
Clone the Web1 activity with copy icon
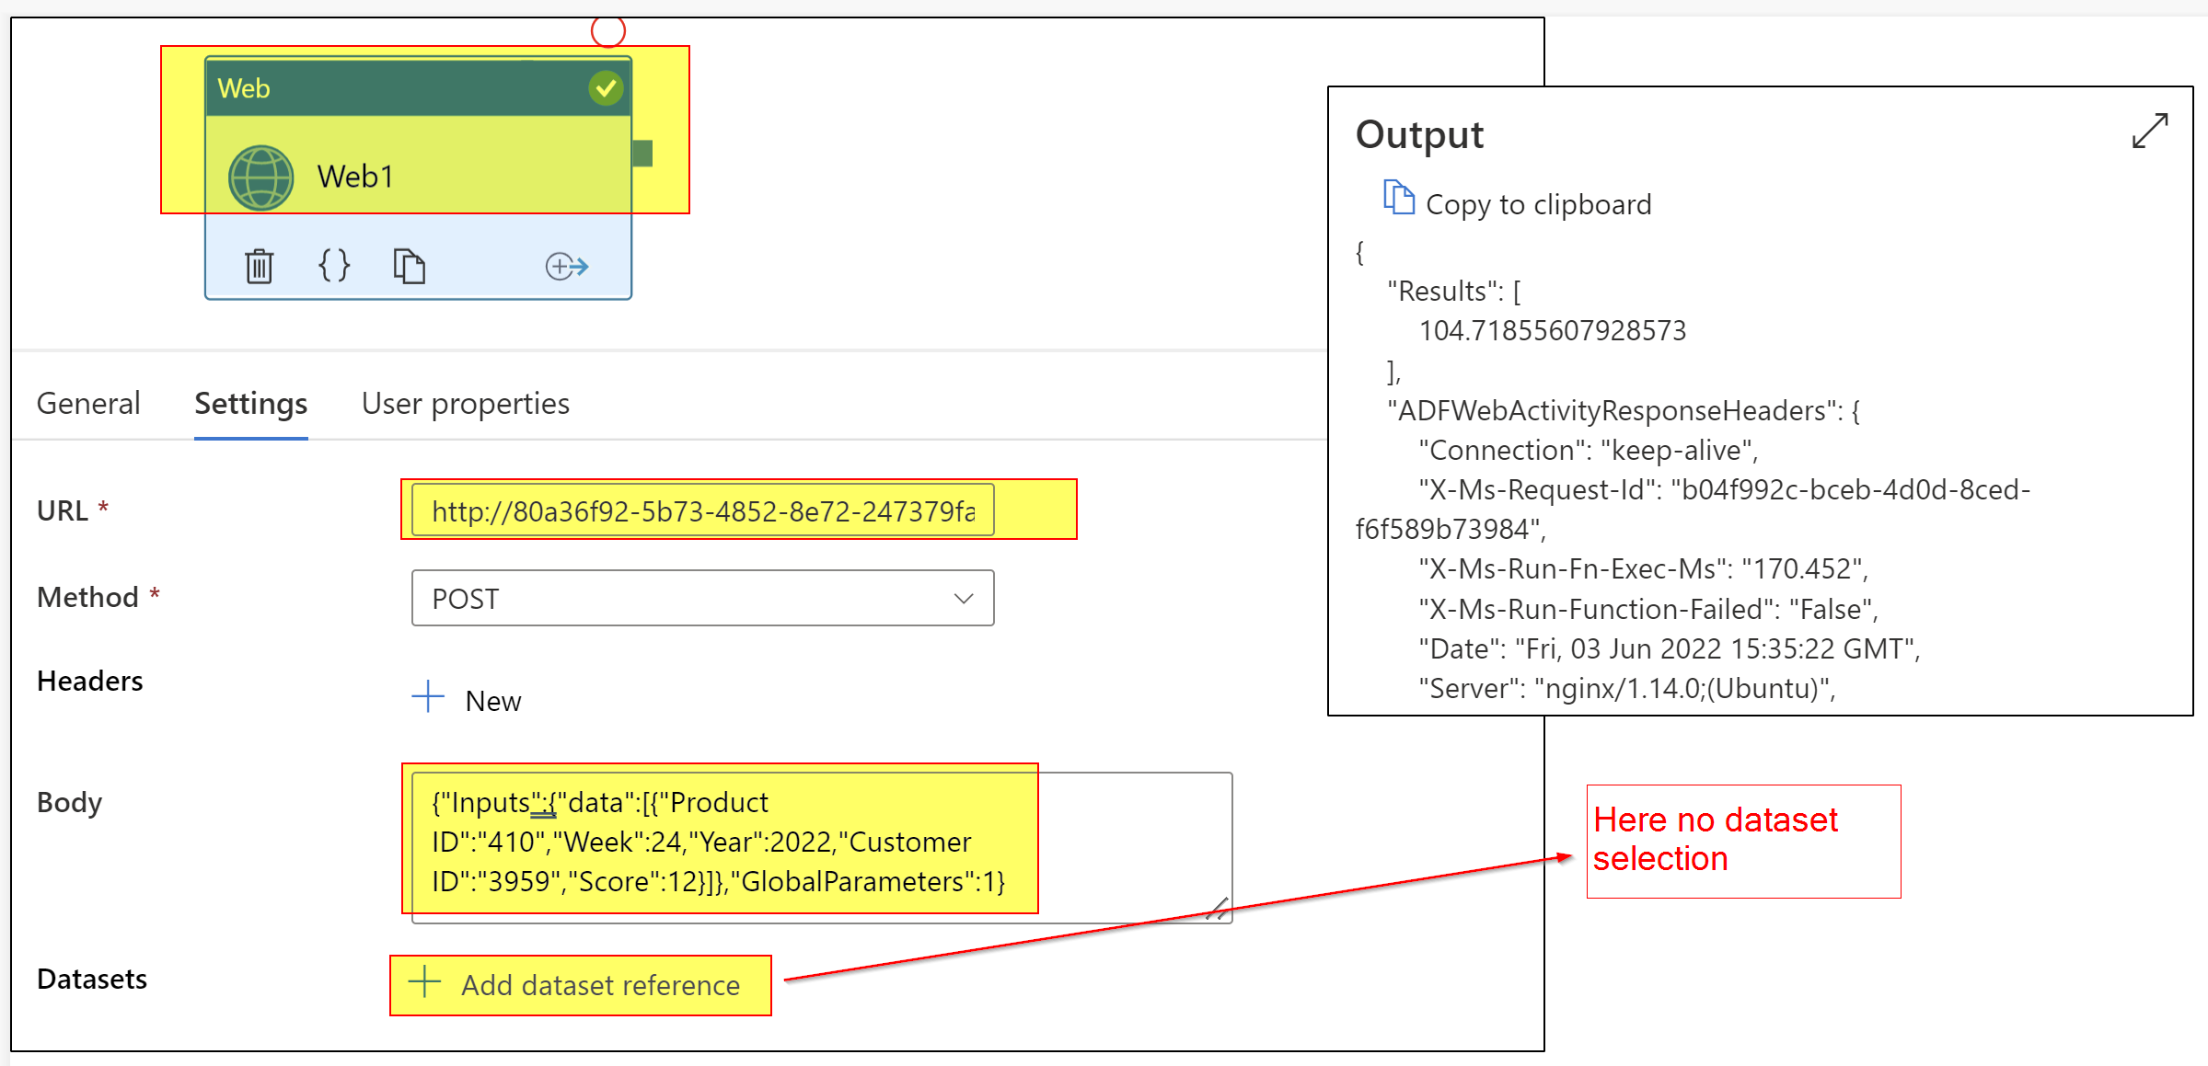[x=409, y=266]
